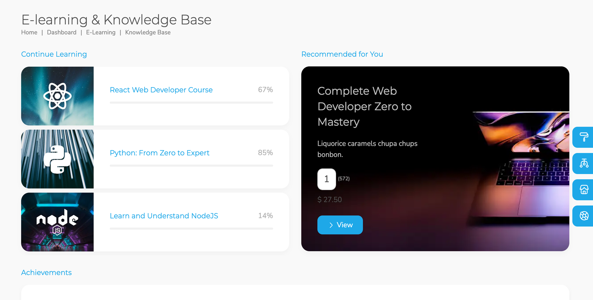Open the paint roller theme settings icon
This screenshot has height=300, width=593.
pos(584,137)
